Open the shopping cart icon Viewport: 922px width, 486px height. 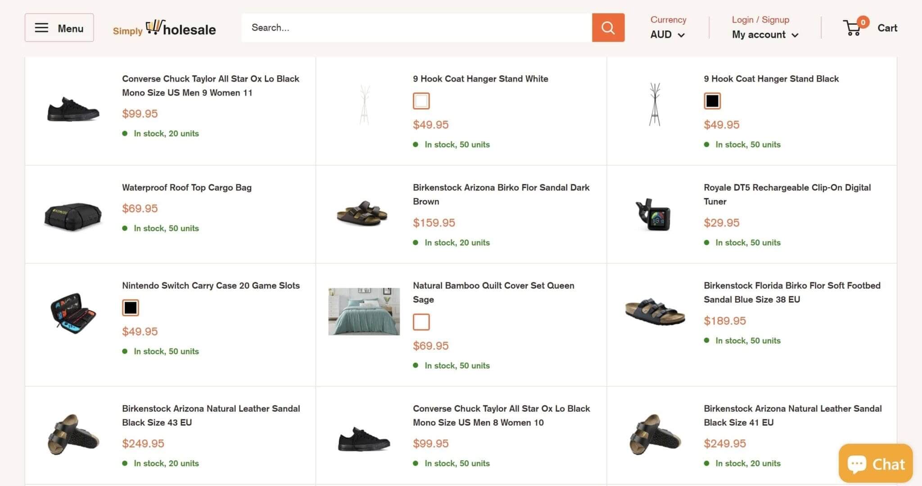[x=853, y=28]
